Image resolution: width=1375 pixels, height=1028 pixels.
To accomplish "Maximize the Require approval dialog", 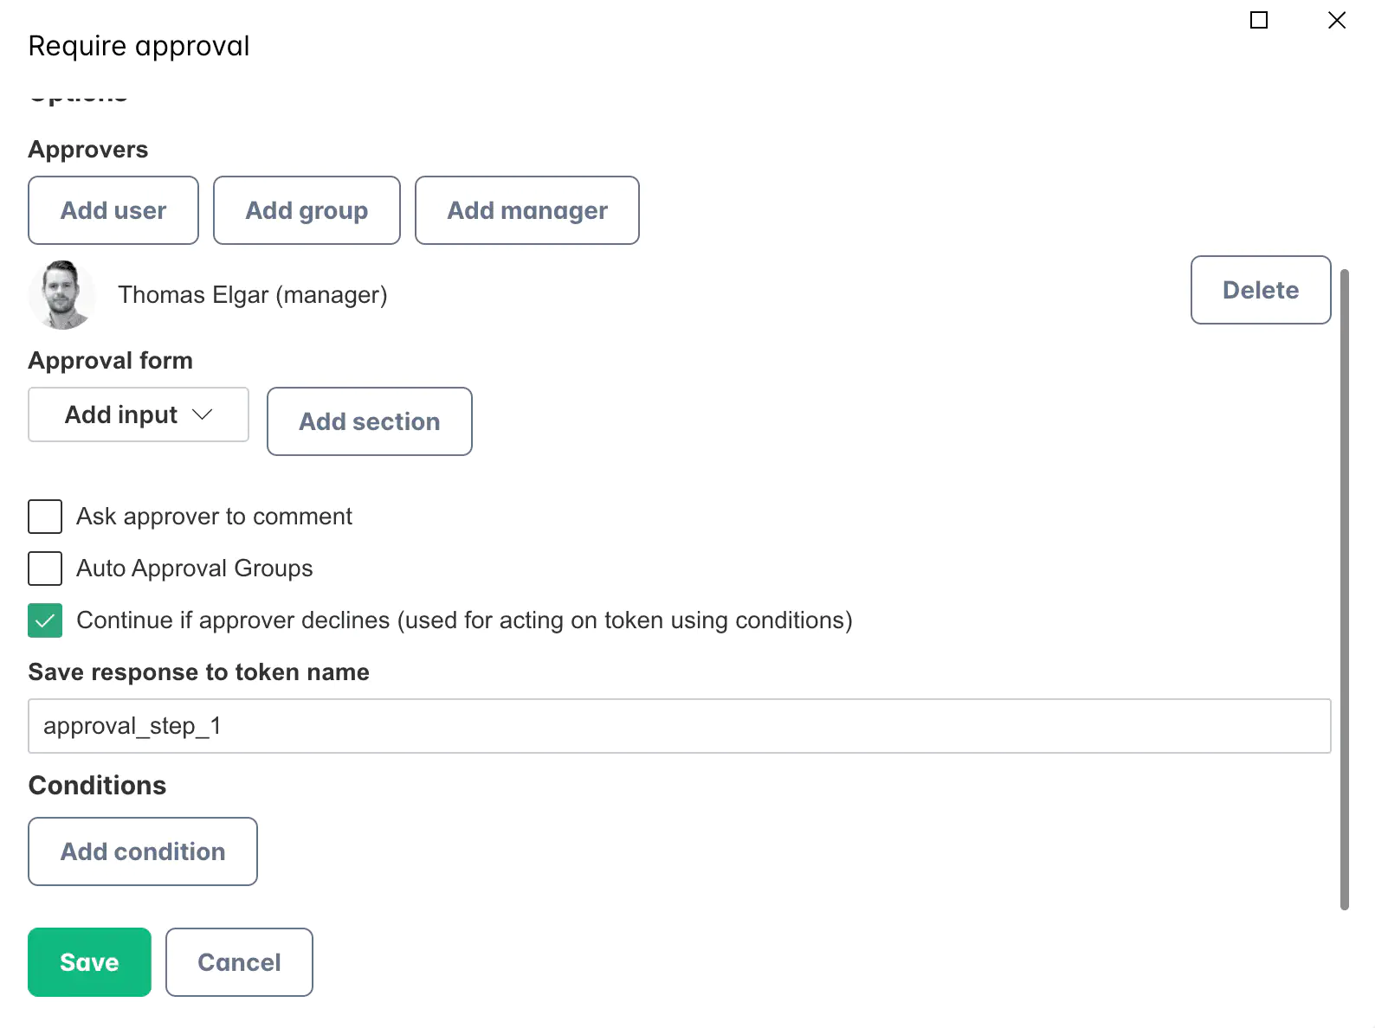I will point(1259,20).
